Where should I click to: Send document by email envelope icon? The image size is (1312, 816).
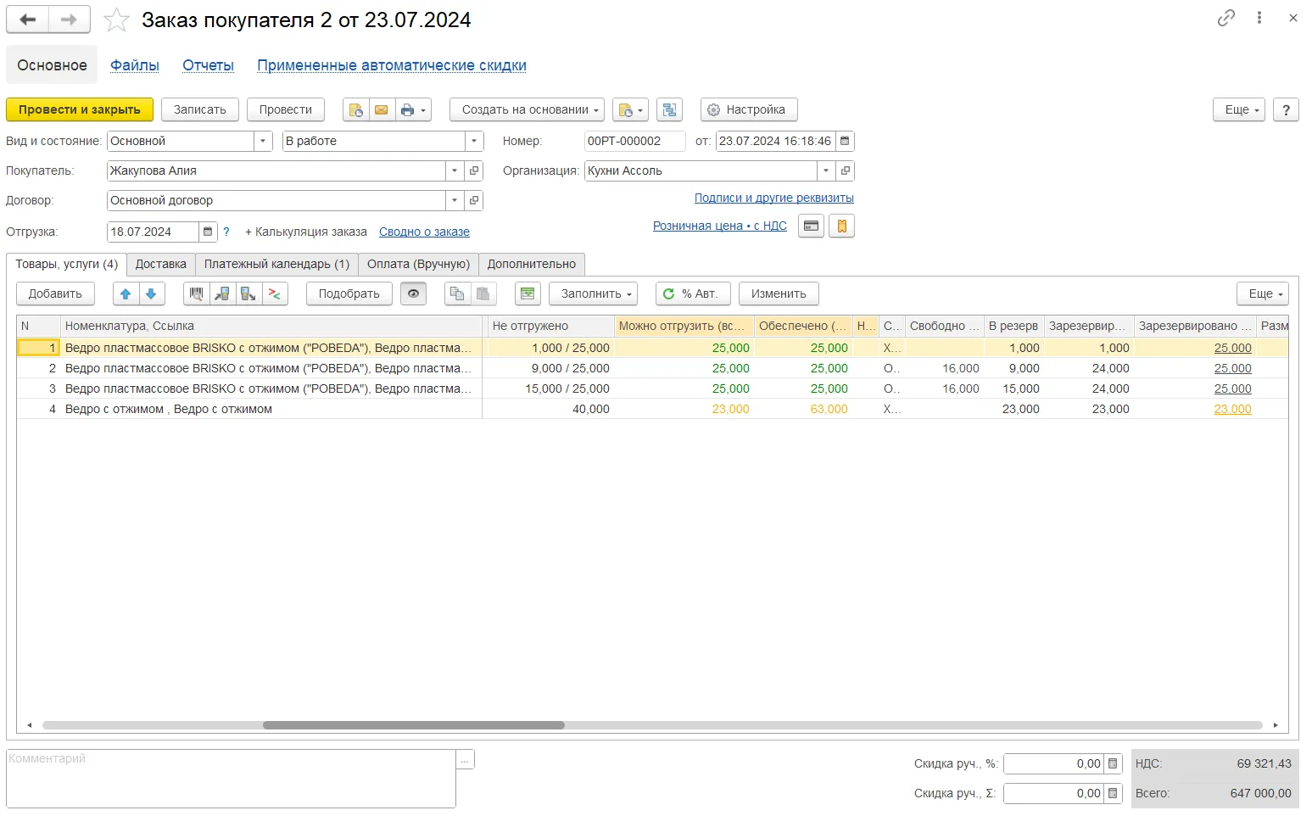382,109
